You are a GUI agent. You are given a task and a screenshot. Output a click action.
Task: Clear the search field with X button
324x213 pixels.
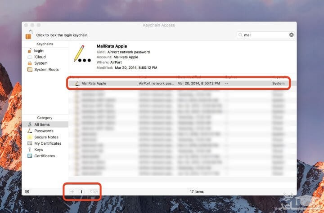point(291,35)
